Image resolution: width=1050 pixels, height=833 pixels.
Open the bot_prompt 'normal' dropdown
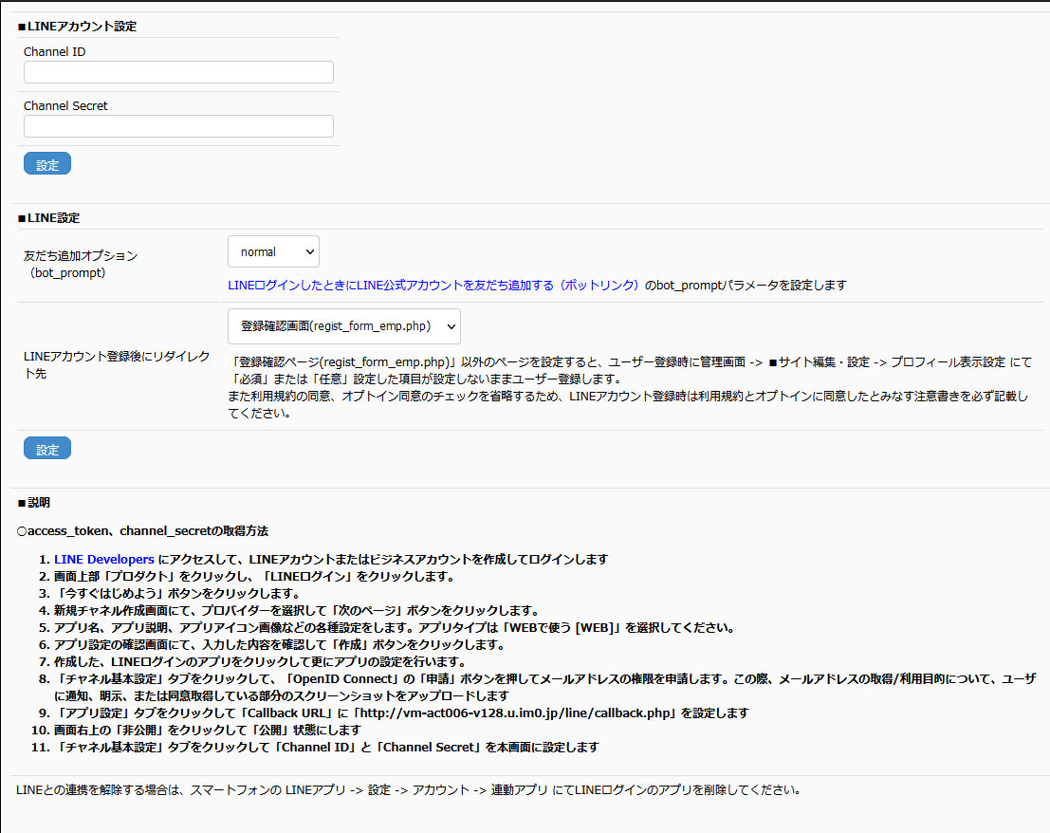pyautogui.click(x=273, y=252)
